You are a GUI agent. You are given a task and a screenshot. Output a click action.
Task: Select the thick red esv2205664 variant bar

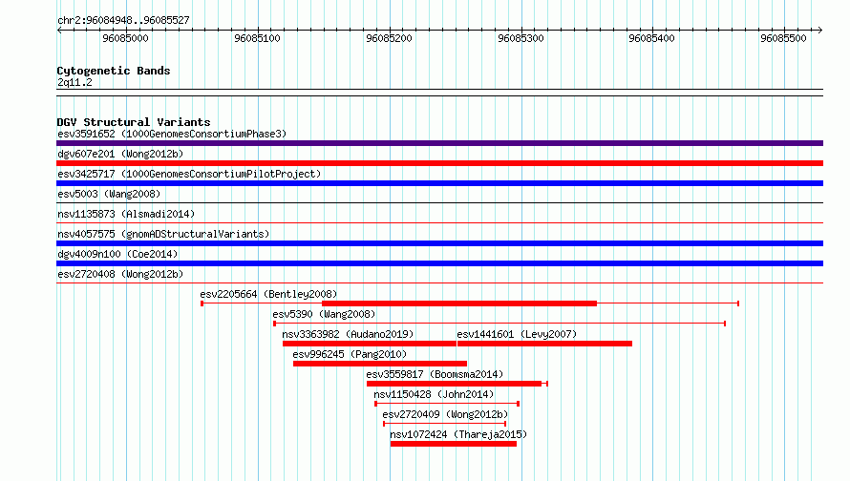(x=459, y=303)
